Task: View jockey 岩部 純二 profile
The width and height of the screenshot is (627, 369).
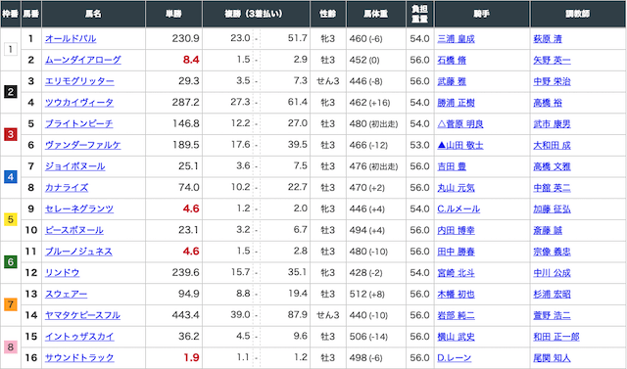Action: pos(456,315)
